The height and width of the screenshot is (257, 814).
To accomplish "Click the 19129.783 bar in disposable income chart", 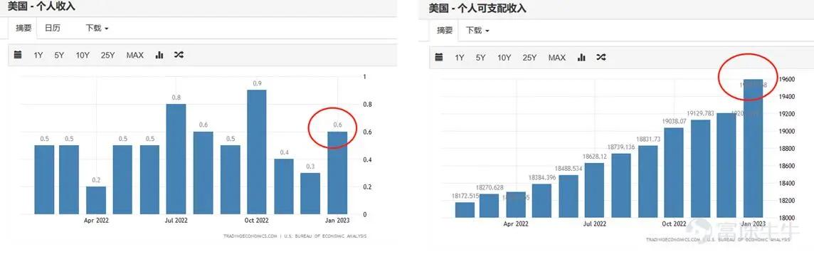I will tap(700, 169).
